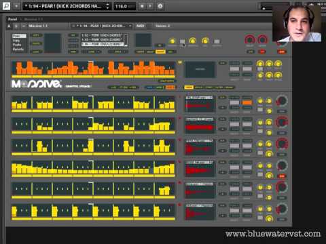Click the second track sample waveform display

point(200,126)
